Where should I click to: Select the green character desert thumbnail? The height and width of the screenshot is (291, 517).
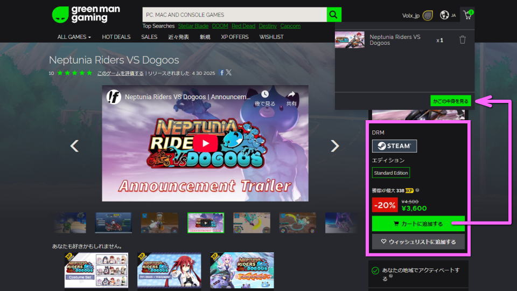pos(70,223)
